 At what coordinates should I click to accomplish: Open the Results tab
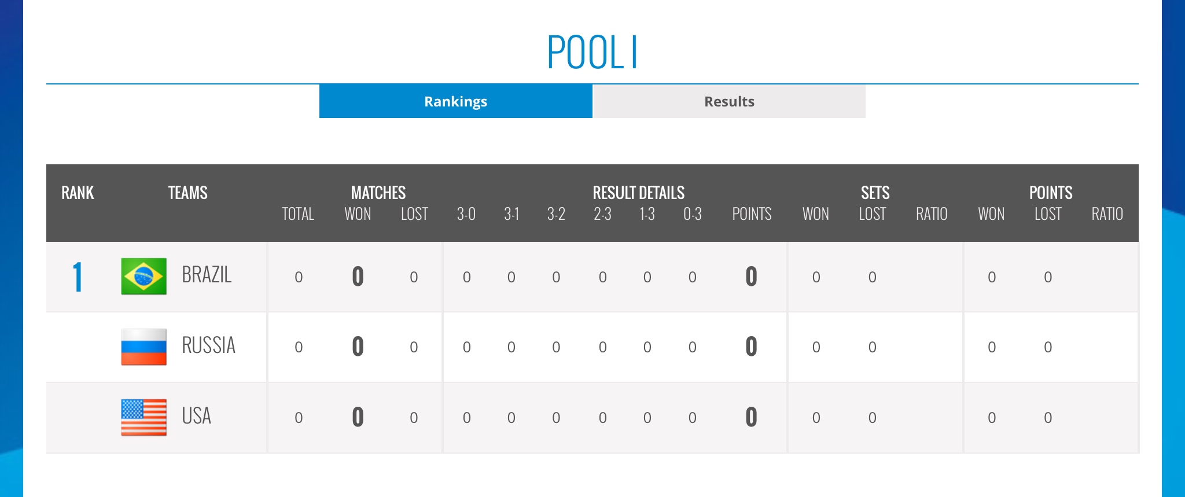(729, 101)
